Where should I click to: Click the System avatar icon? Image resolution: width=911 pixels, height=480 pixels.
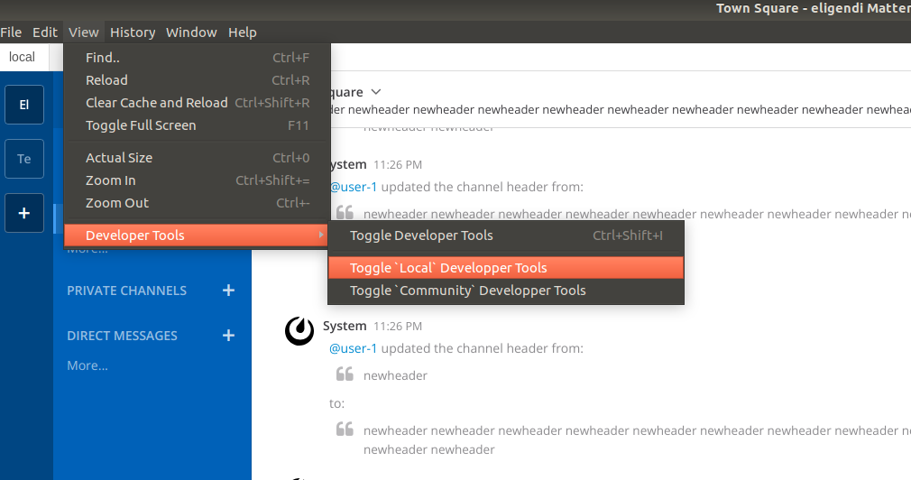pyautogui.click(x=299, y=330)
